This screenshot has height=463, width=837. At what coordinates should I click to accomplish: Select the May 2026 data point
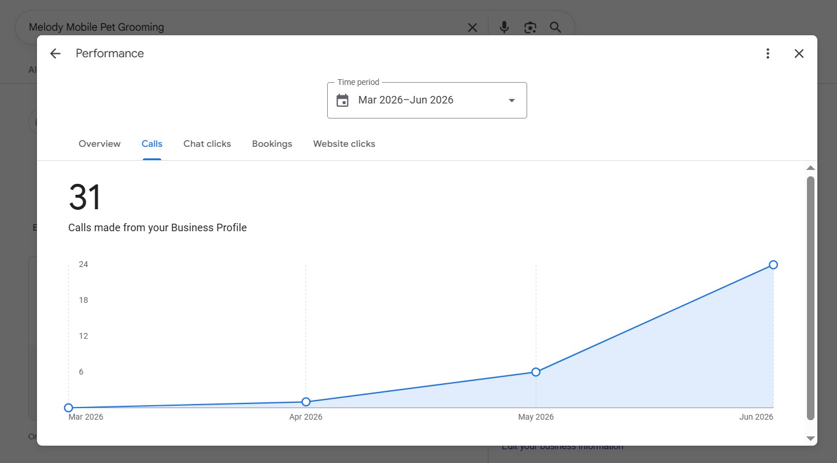[x=536, y=372]
